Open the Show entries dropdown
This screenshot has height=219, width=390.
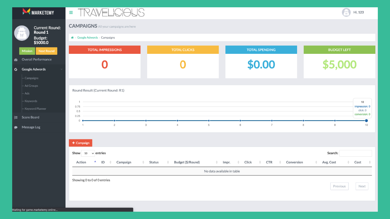point(88,153)
